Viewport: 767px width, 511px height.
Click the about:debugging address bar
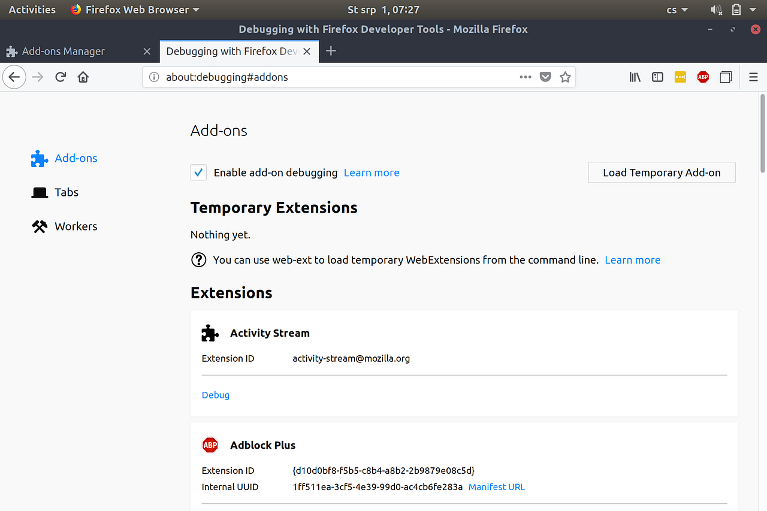pyautogui.click(x=336, y=77)
